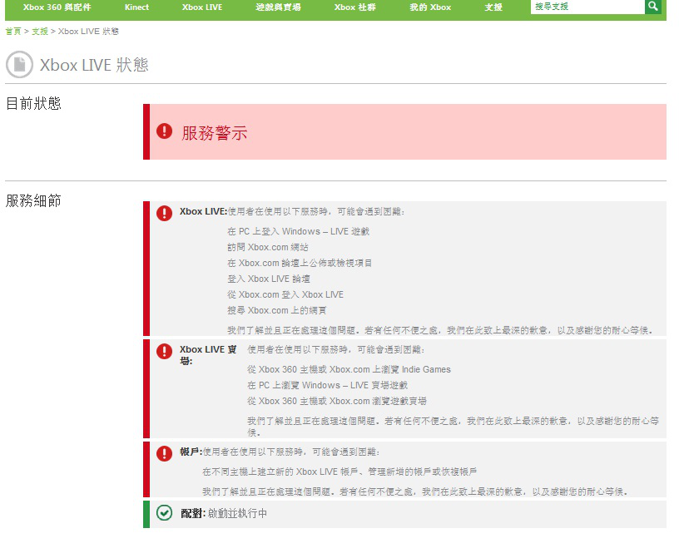Focus the 搜尋支援 search field

tap(587, 7)
